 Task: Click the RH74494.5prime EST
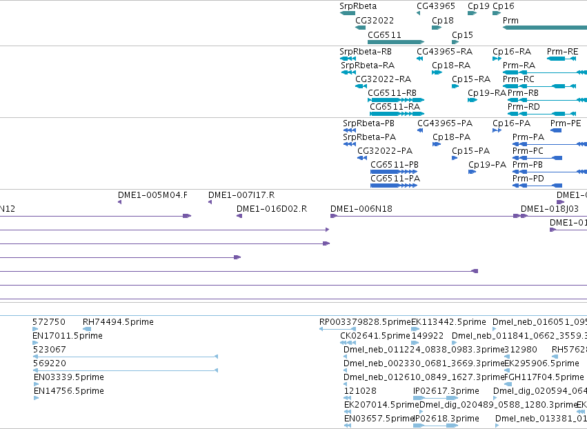tap(87, 329)
